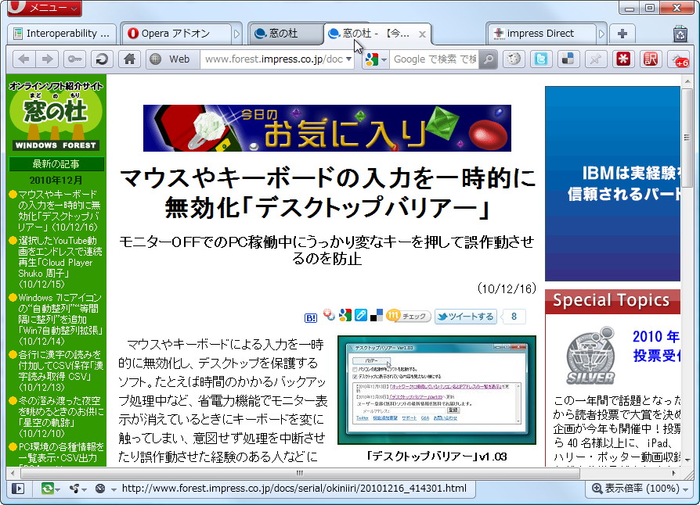Image resolution: width=700 pixels, height=505 pixels.
Task: Expand tab group arrow after Opera アドオン
Action: point(236,34)
